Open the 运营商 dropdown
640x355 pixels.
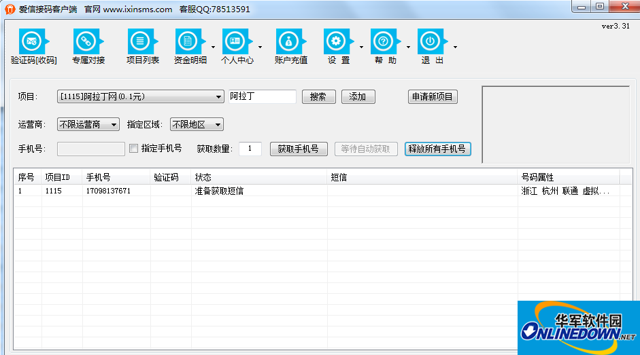pos(88,124)
